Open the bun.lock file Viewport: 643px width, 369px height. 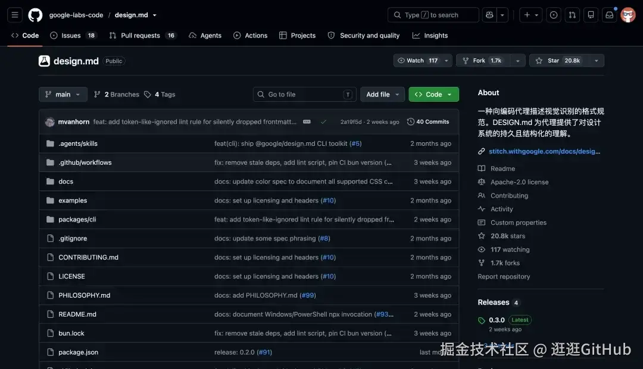(71, 333)
